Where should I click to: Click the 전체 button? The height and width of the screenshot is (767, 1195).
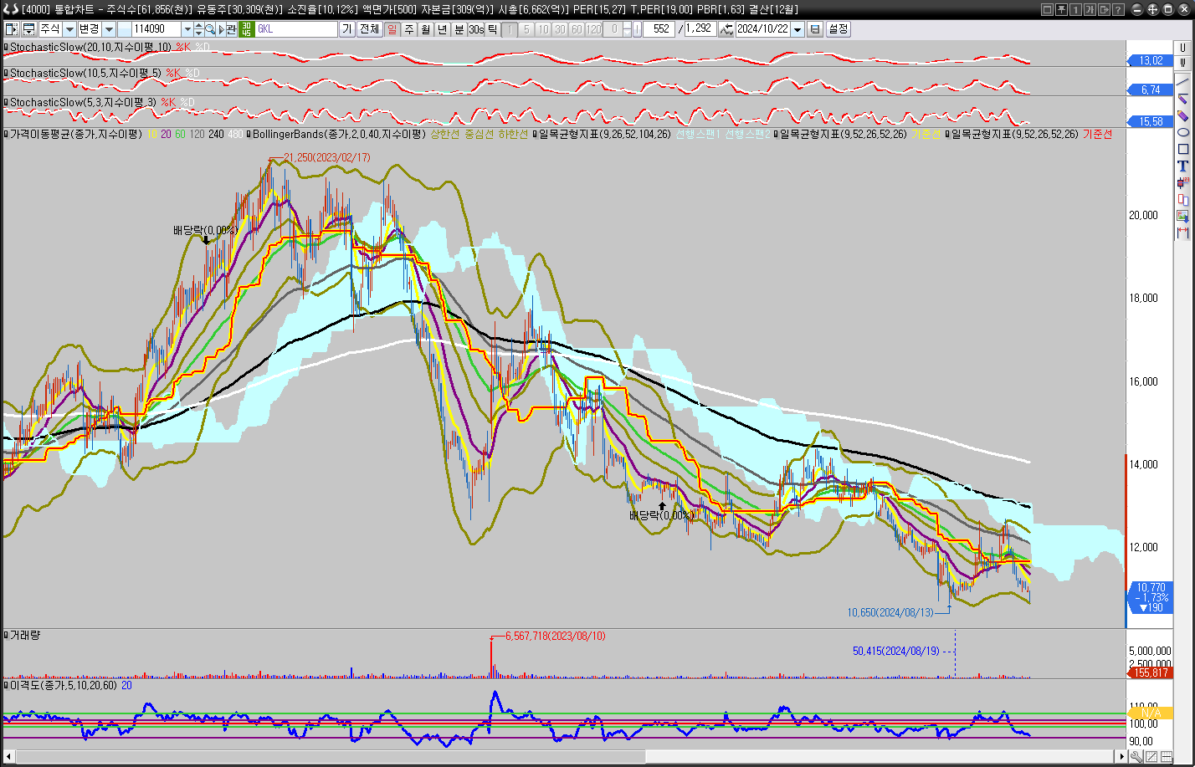pyautogui.click(x=369, y=29)
